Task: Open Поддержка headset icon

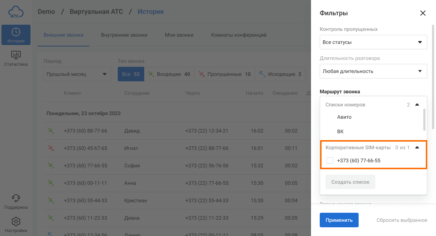Action: 16,202
